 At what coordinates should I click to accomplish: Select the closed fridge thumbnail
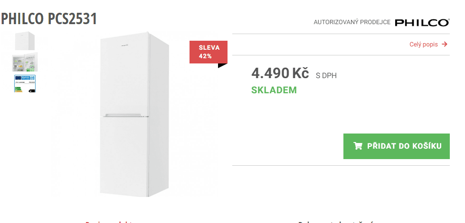pos(25,41)
